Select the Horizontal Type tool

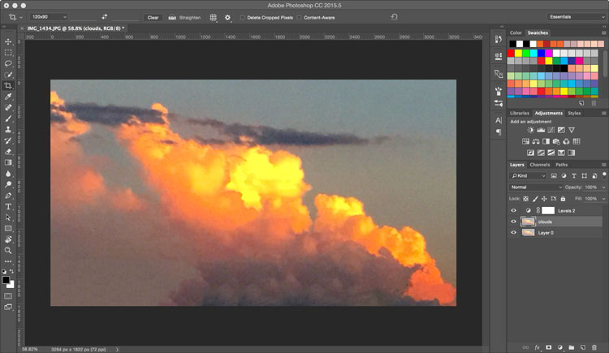[x=8, y=207]
